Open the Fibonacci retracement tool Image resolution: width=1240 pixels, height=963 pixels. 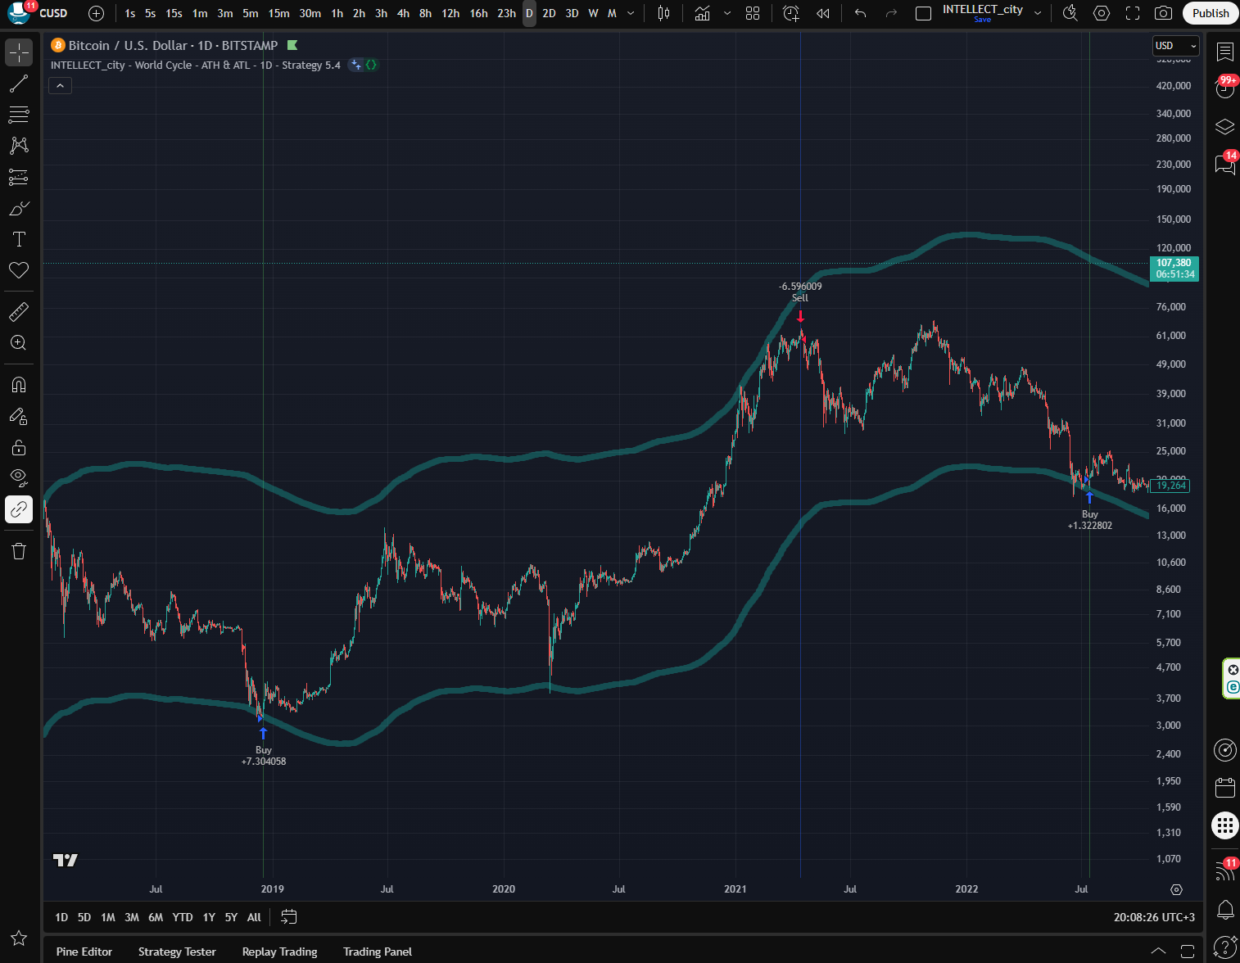pyautogui.click(x=19, y=115)
